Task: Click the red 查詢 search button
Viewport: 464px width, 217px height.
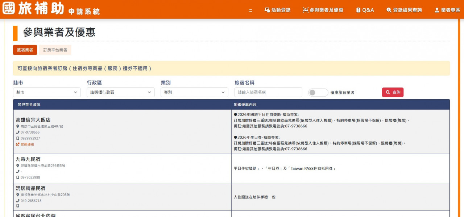Action: pos(393,93)
